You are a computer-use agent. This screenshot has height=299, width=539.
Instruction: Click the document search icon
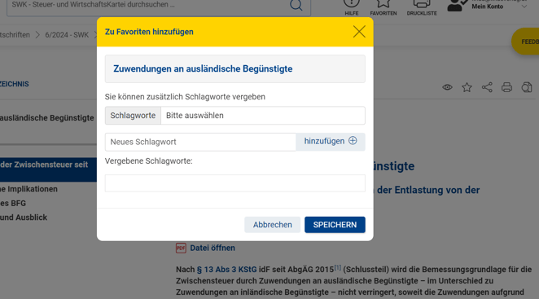coord(527,87)
